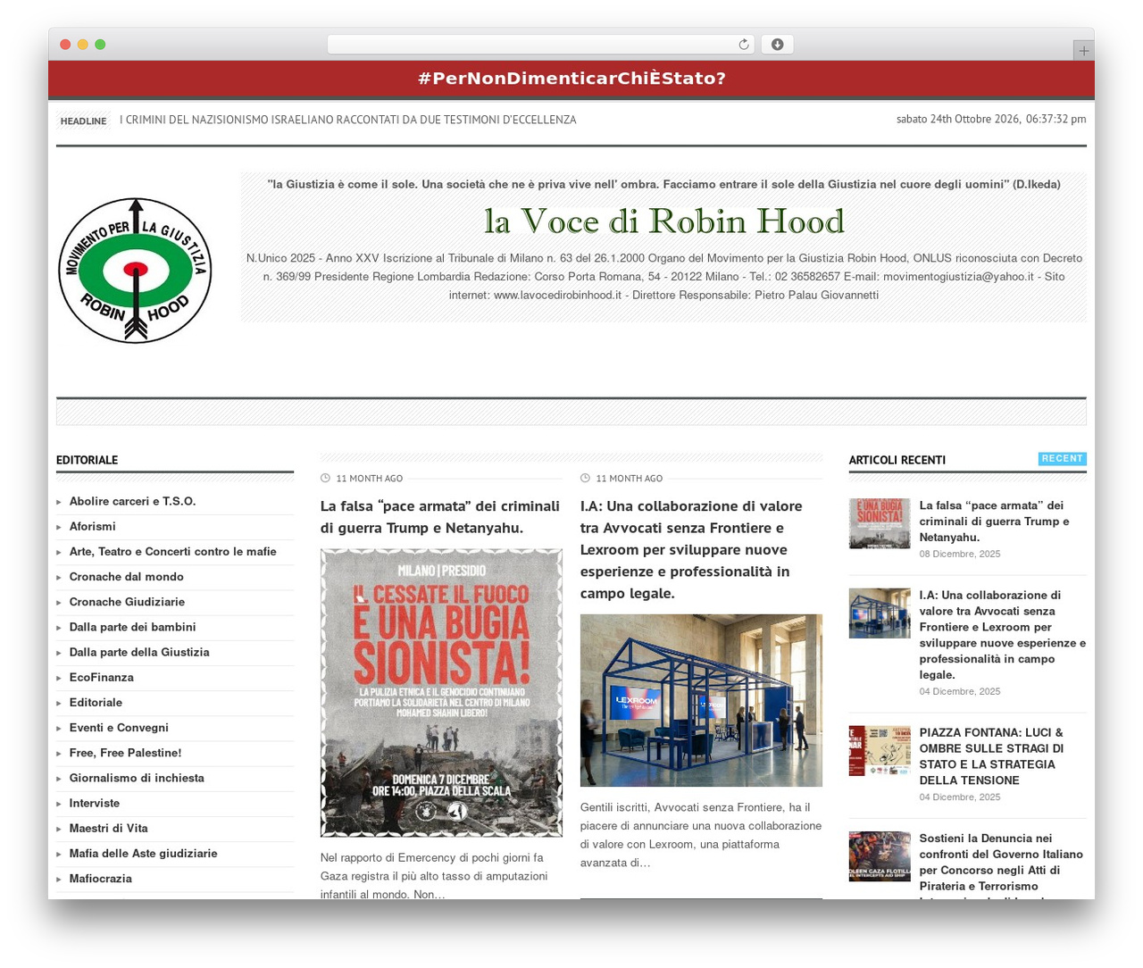Screen dimensions: 1143x968
Task: Go to the Mafiocrazia category
Action: pyautogui.click(x=101, y=879)
